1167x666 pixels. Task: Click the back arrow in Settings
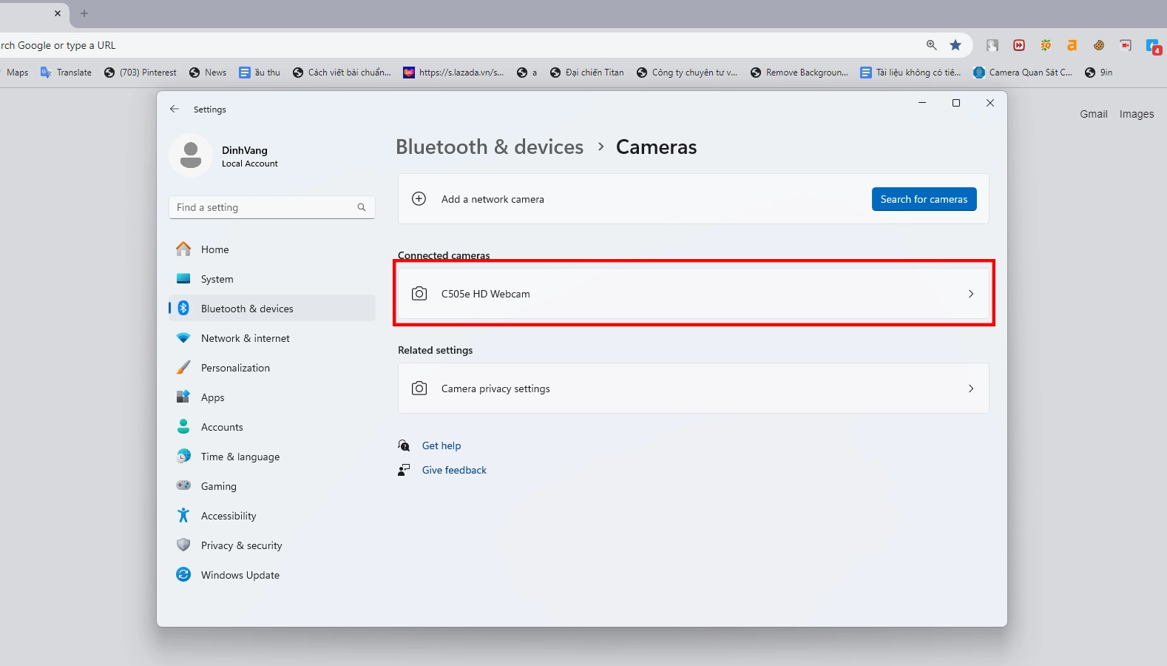point(175,109)
